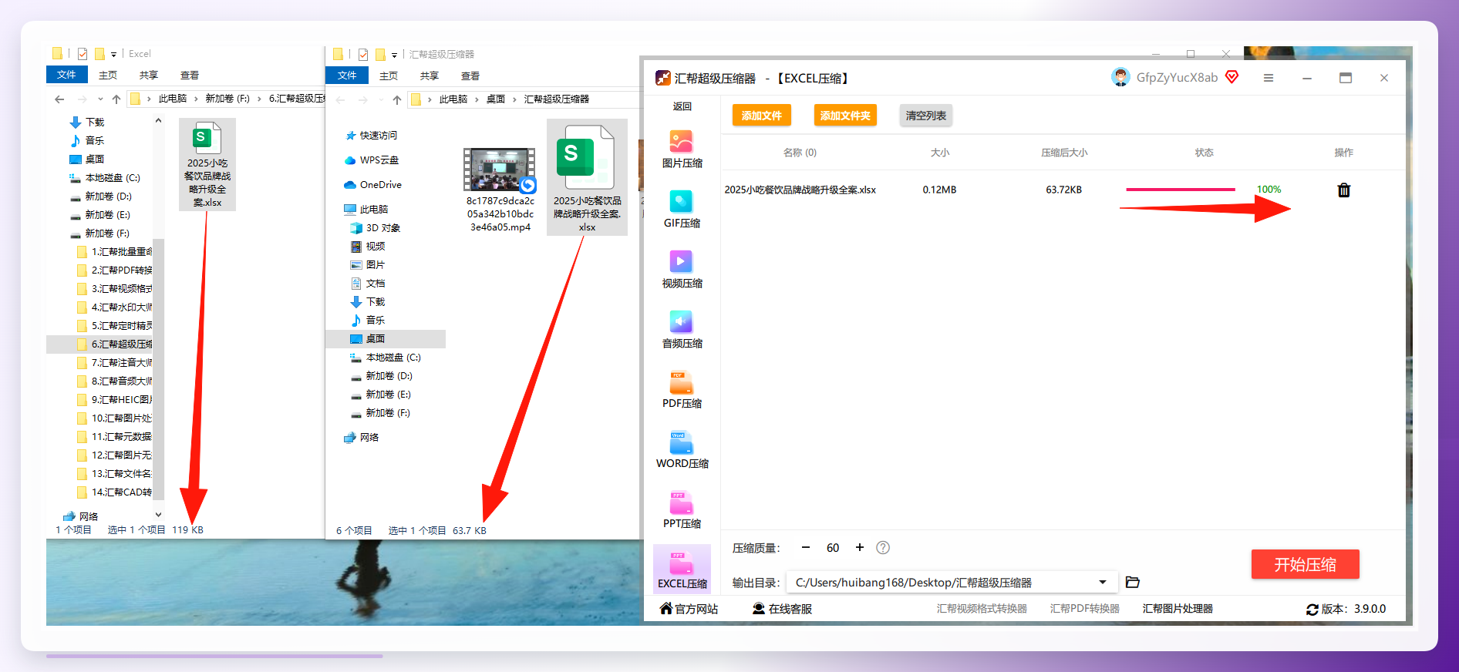
Task: Select the compressed xlsx file on desktop folder
Action: coord(587,177)
